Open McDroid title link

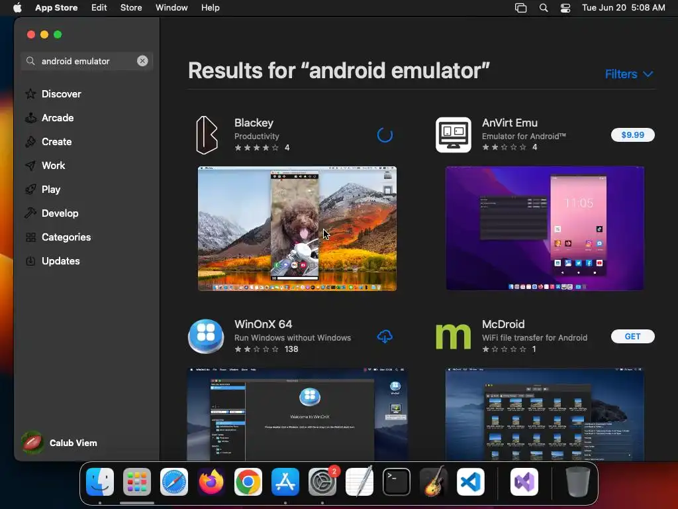(503, 324)
